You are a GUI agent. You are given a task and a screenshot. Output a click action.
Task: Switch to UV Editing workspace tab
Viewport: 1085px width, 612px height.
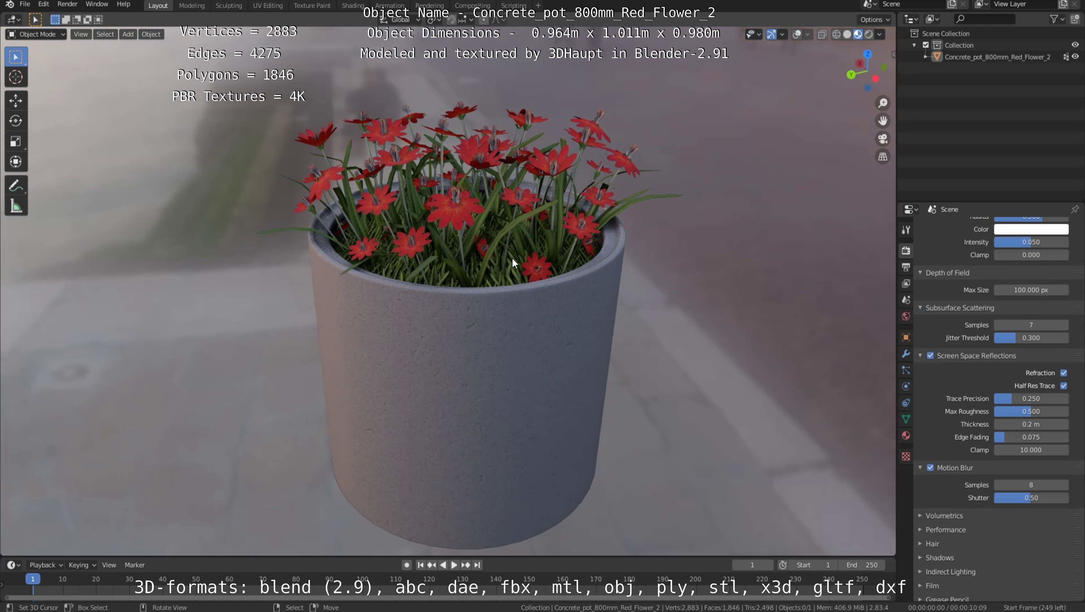[x=267, y=6]
